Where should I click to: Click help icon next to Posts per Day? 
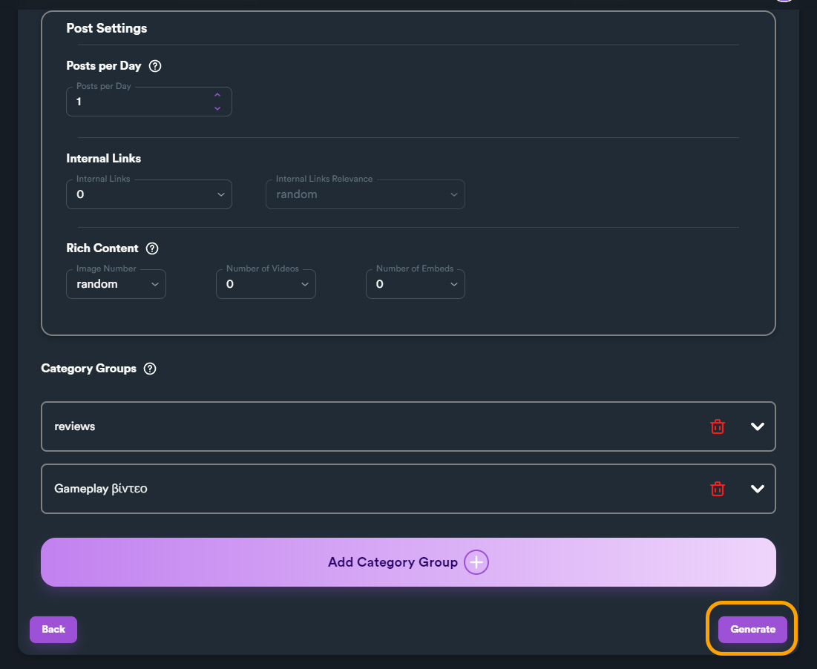coord(155,66)
